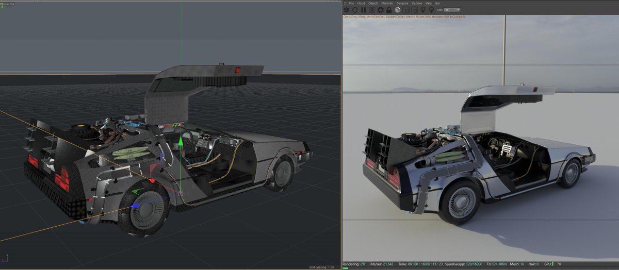Click the green render progress bar
This screenshot has width=619, height=270.
coord(345,268)
